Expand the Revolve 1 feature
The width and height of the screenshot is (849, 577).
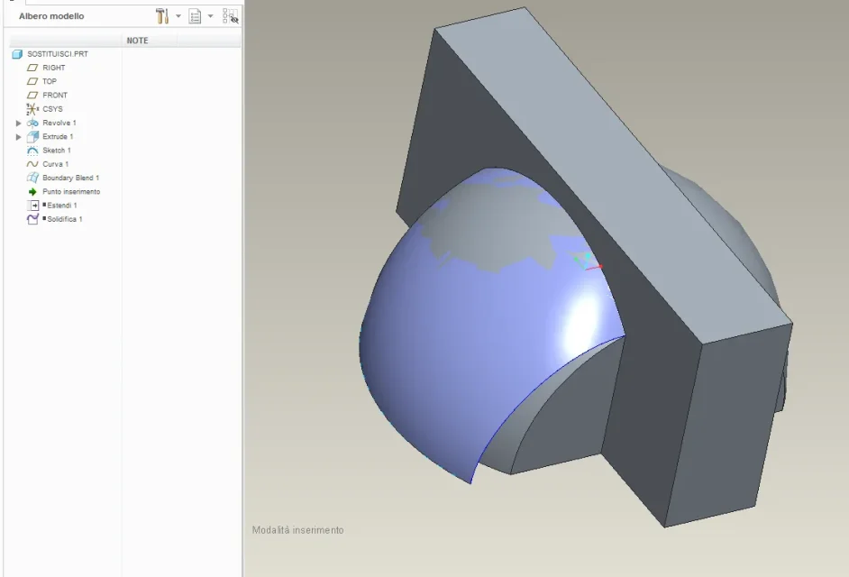19,123
